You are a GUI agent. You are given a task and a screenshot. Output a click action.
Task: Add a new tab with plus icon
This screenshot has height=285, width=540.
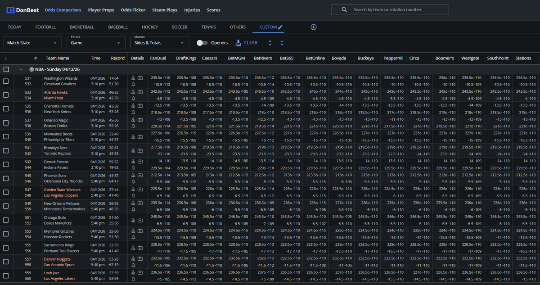tap(314, 27)
